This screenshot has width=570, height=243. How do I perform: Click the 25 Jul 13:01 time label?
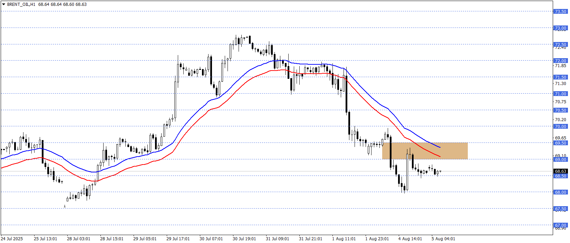coord(46,239)
